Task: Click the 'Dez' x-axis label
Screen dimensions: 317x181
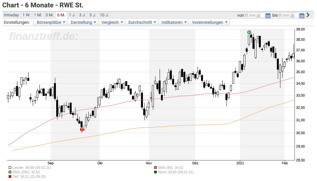Action: pos(195,163)
